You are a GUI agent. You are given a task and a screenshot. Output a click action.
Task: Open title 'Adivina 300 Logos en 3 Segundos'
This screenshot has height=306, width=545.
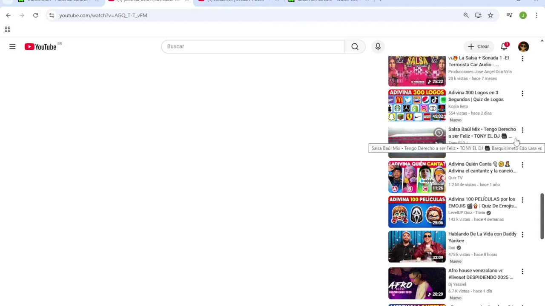click(x=476, y=96)
